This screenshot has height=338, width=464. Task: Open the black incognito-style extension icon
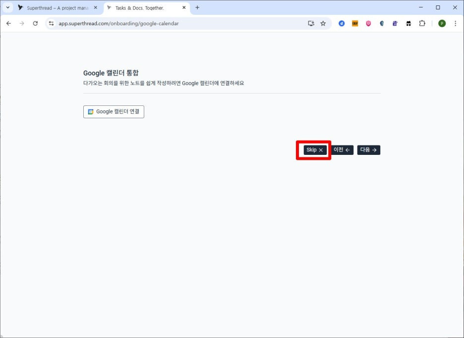(408, 23)
